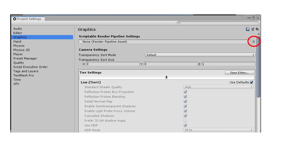Toggle Reflection Probes Box Projection checkbox
The width and height of the screenshot is (282, 158).
point(185,92)
